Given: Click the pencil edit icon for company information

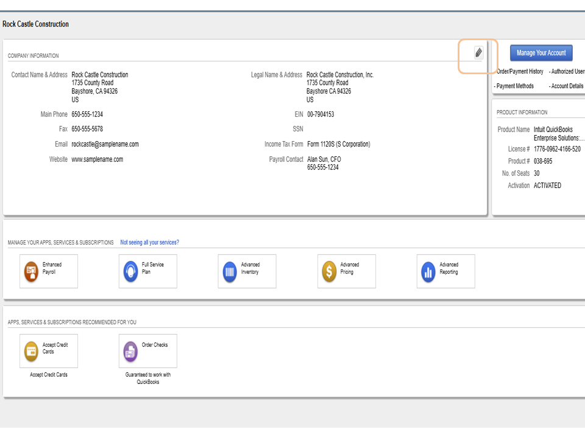Looking at the screenshot, I should tap(479, 52).
